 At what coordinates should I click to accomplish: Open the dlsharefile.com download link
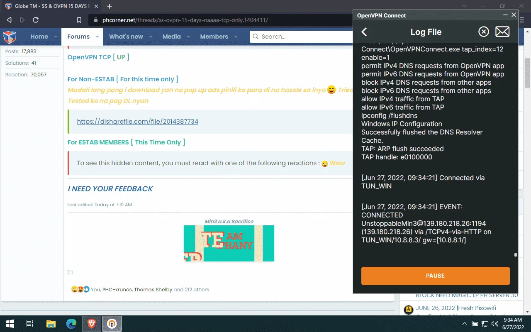pos(137,122)
